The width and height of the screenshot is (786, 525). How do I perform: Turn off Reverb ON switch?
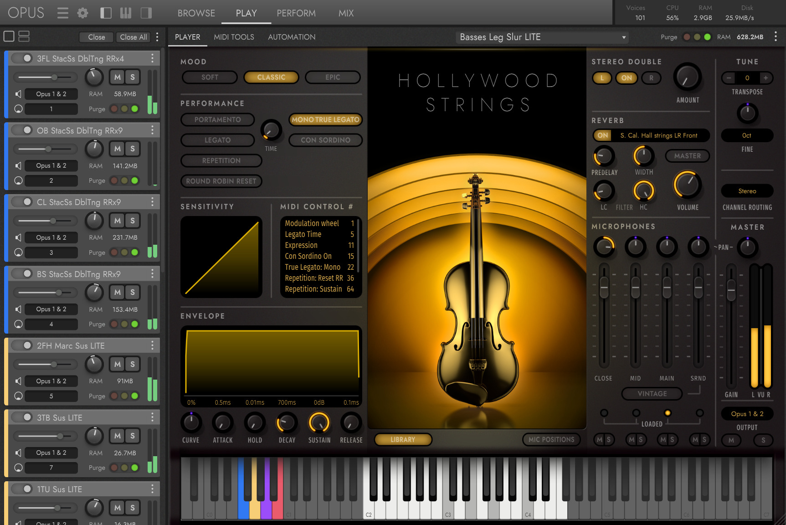point(603,135)
